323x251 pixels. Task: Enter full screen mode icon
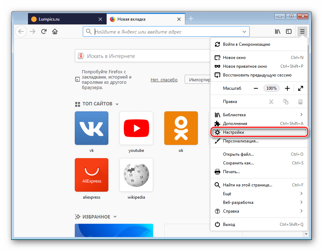(x=300, y=88)
